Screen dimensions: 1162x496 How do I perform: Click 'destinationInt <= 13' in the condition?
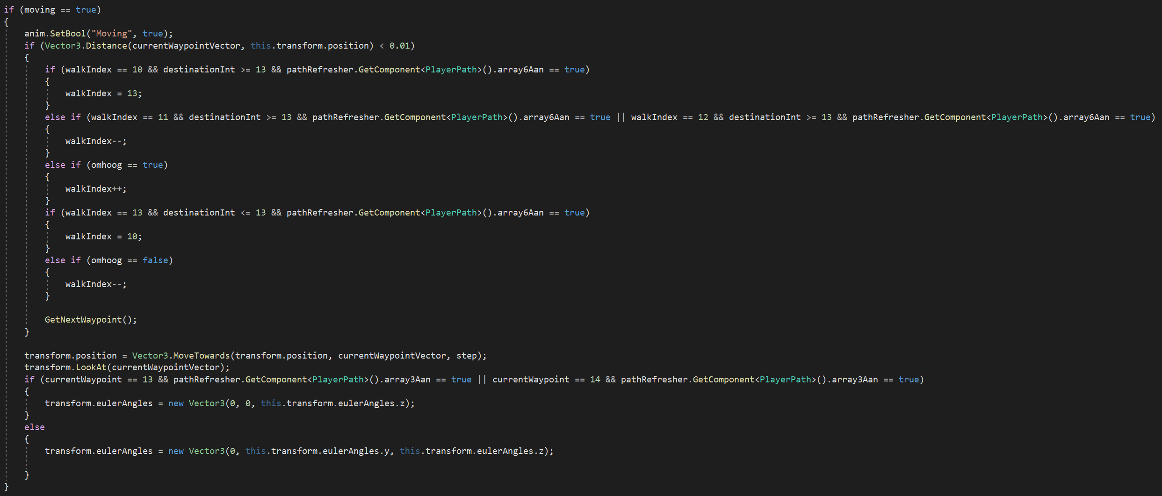(x=214, y=213)
